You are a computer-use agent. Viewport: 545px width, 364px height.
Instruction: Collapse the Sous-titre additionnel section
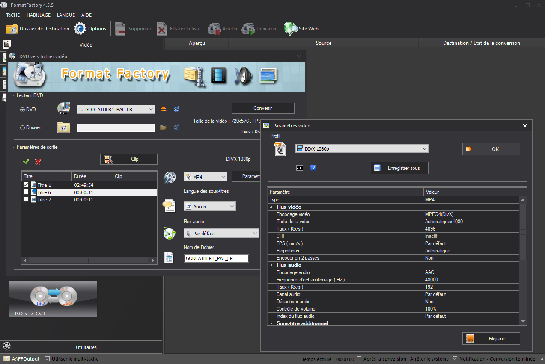[x=271, y=323]
